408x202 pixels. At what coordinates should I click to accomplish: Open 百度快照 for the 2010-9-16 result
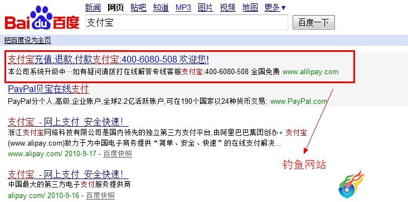coord(100,195)
